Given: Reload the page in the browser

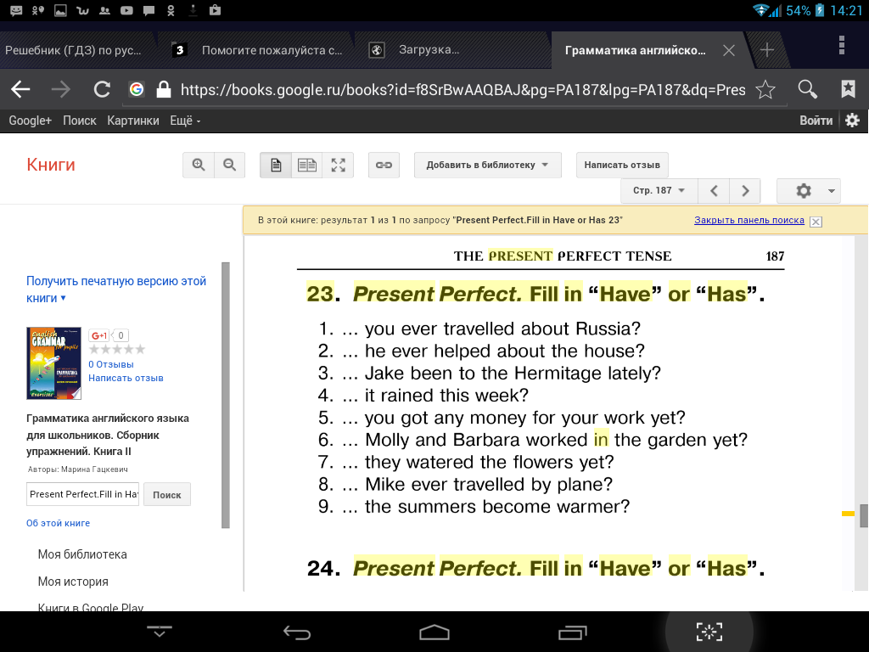Looking at the screenshot, I should [x=102, y=90].
